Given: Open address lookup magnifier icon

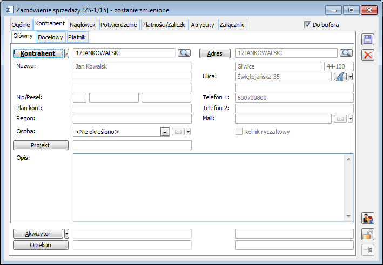Looking at the screenshot, I should (x=346, y=53).
